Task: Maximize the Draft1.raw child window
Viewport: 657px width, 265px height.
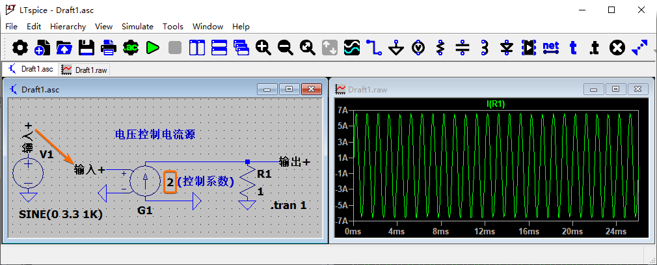Action: point(615,89)
